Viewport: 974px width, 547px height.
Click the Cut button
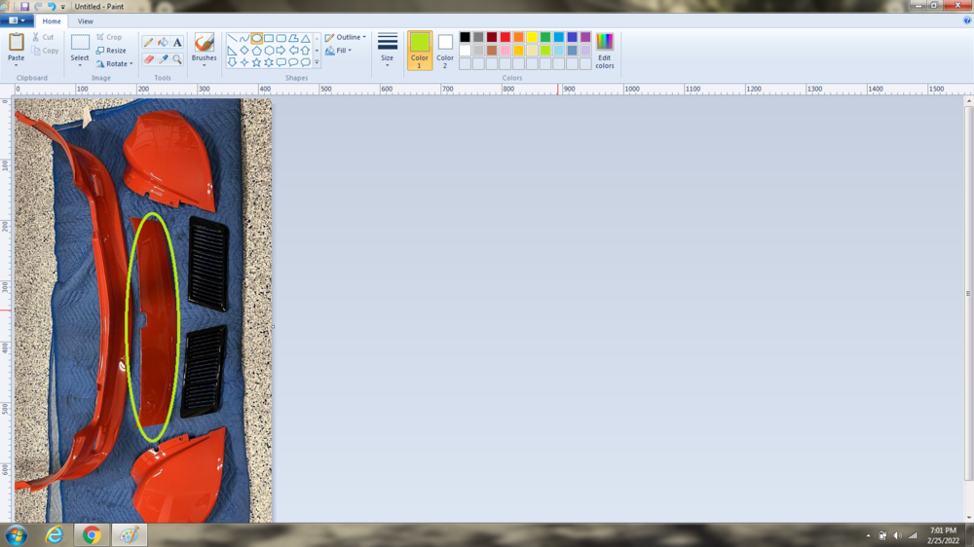[43, 37]
